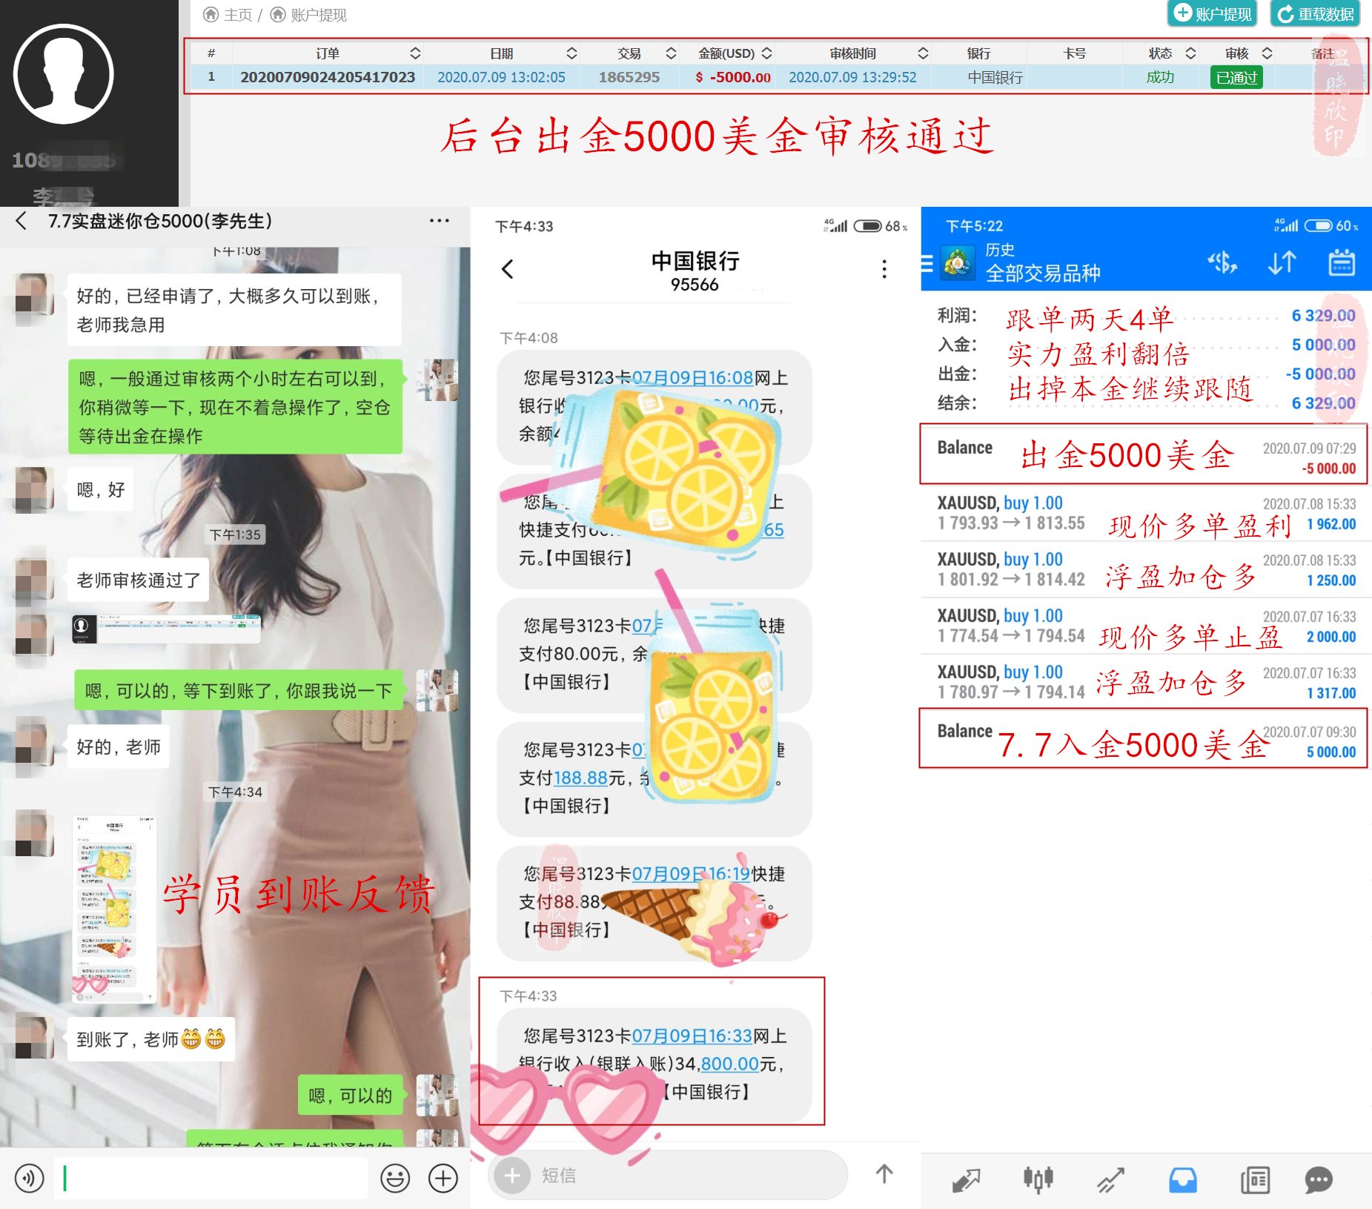Sort table by 日期 column arrows
Screen dimensions: 1372x1209
click(571, 53)
